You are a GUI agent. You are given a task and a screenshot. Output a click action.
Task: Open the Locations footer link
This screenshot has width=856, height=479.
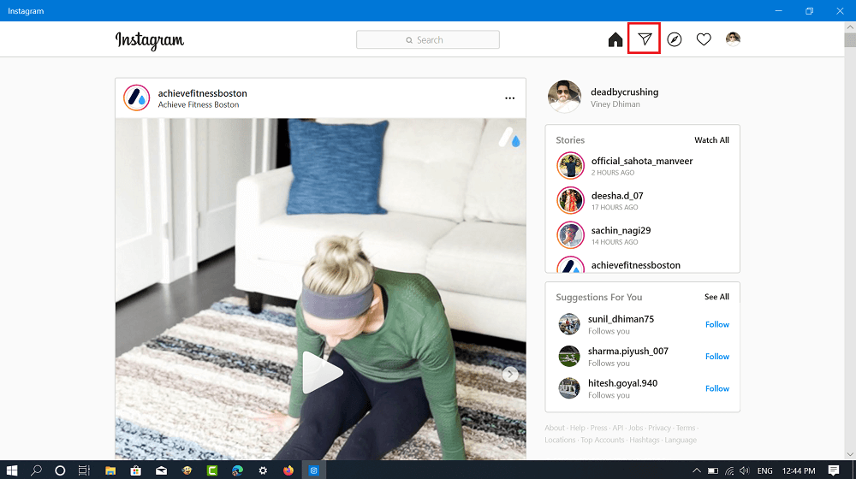pyautogui.click(x=560, y=441)
